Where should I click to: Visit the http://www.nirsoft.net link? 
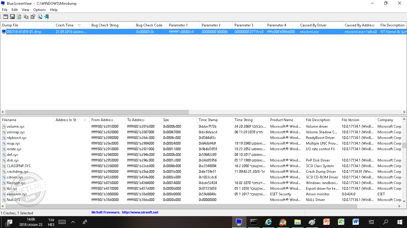pos(140,212)
